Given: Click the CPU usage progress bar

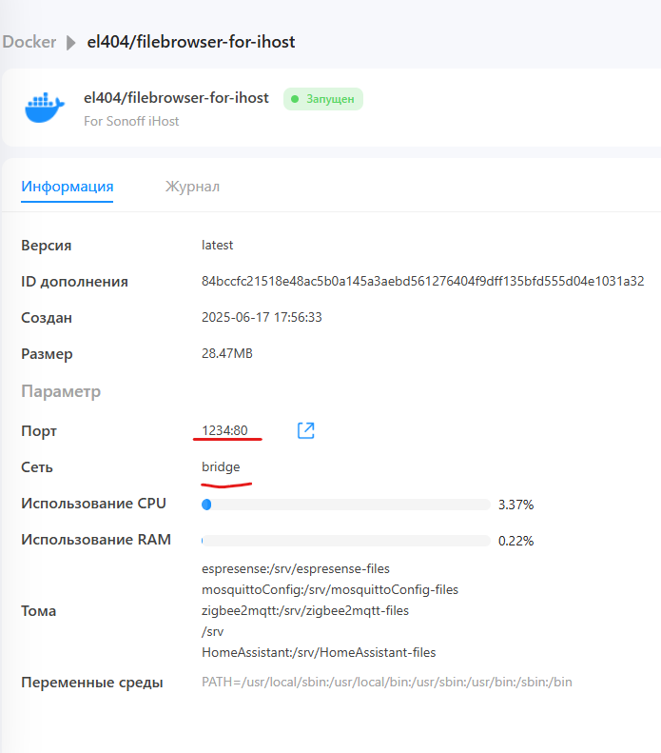Looking at the screenshot, I should click(x=346, y=504).
